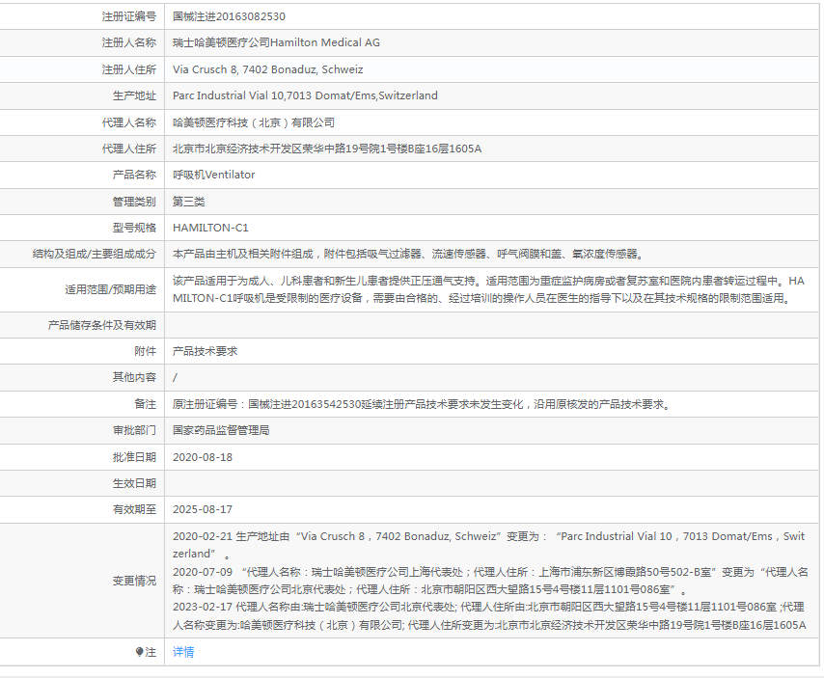Select composition text starting 本产品由主机
This screenshot has width=824, height=678.
[x=408, y=255]
